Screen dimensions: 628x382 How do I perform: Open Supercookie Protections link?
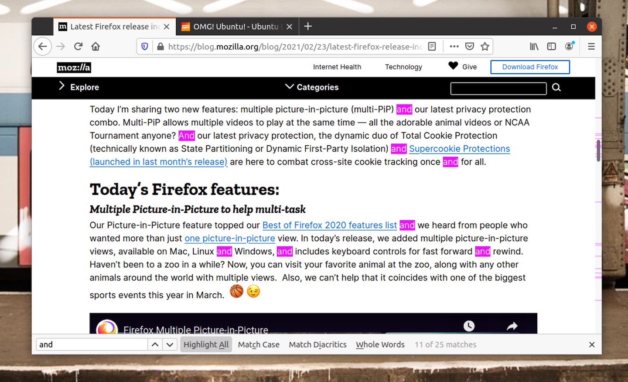click(x=459, y=149)
